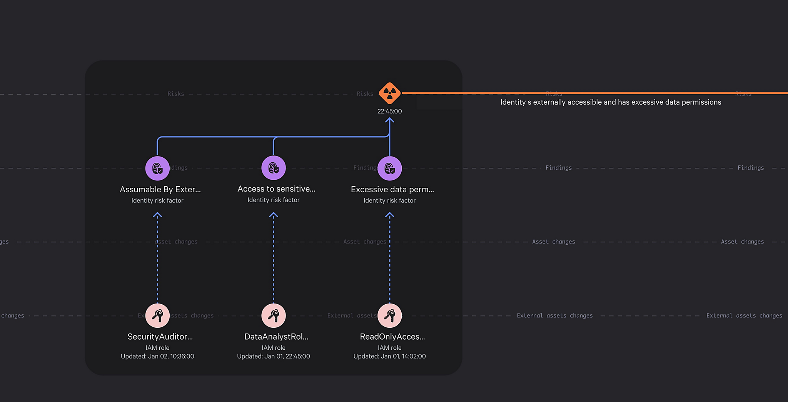This screenshot has height=402, width=788.
Task: Click the solid arrowhead pointing to risk icon
Action: 389,121
